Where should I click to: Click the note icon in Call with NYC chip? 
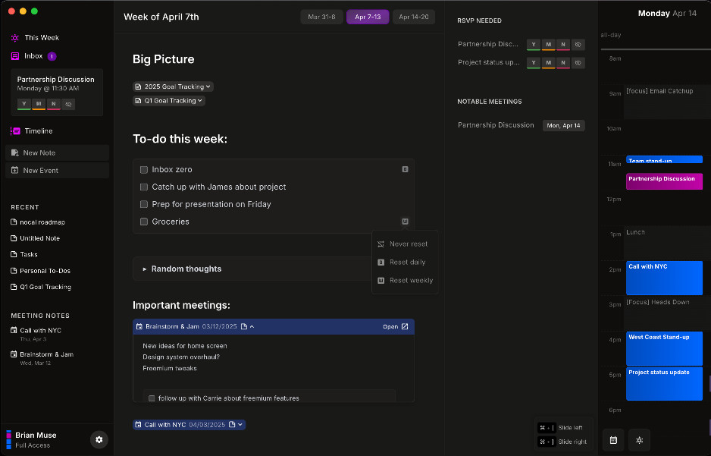[232, 425]
